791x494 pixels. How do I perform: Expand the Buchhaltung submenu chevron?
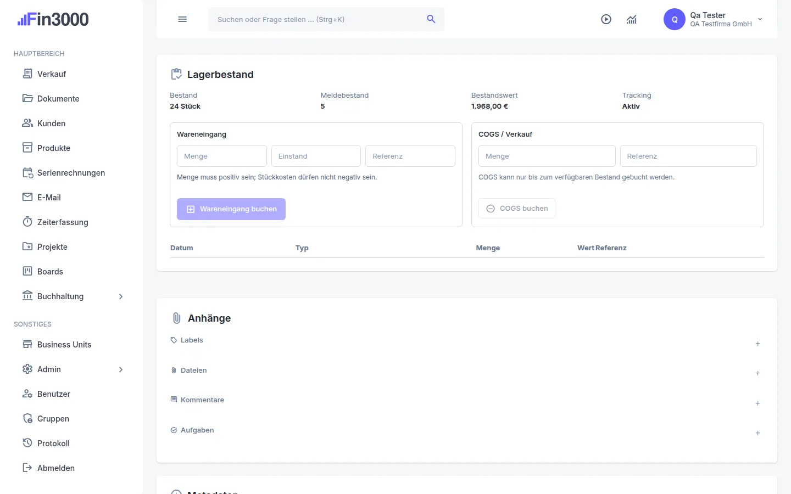121,296
